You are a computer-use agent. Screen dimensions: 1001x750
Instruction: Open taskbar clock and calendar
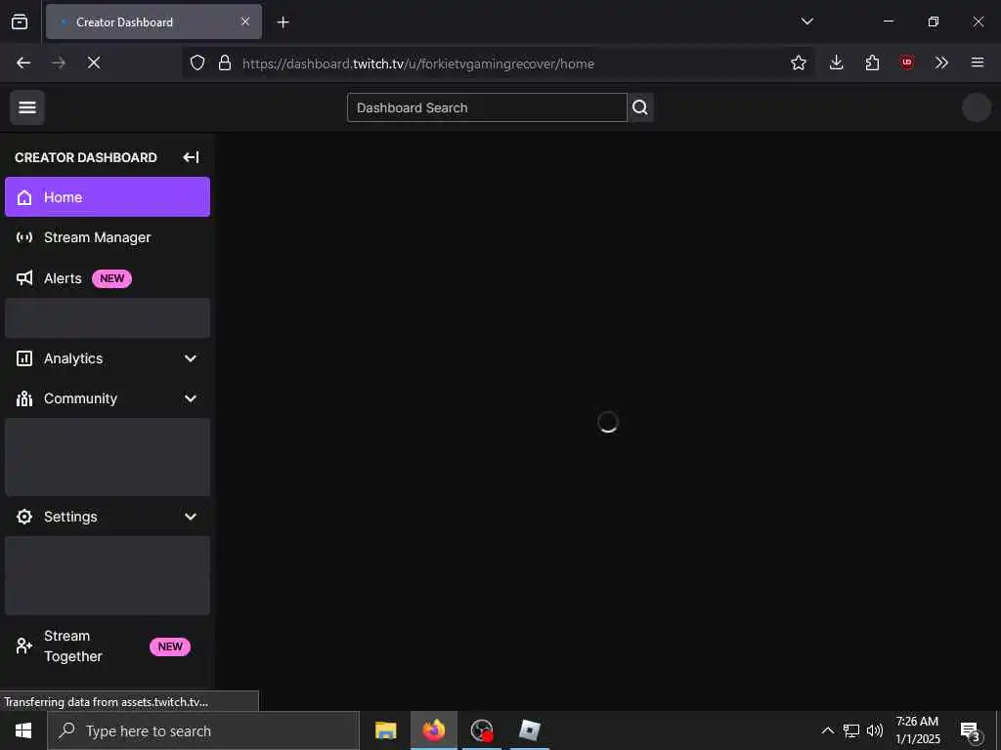click(917, 730)
